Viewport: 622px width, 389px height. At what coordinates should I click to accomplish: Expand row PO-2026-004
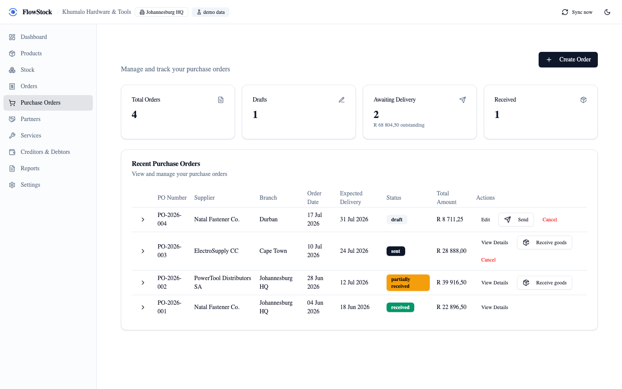tap(143, 220)
